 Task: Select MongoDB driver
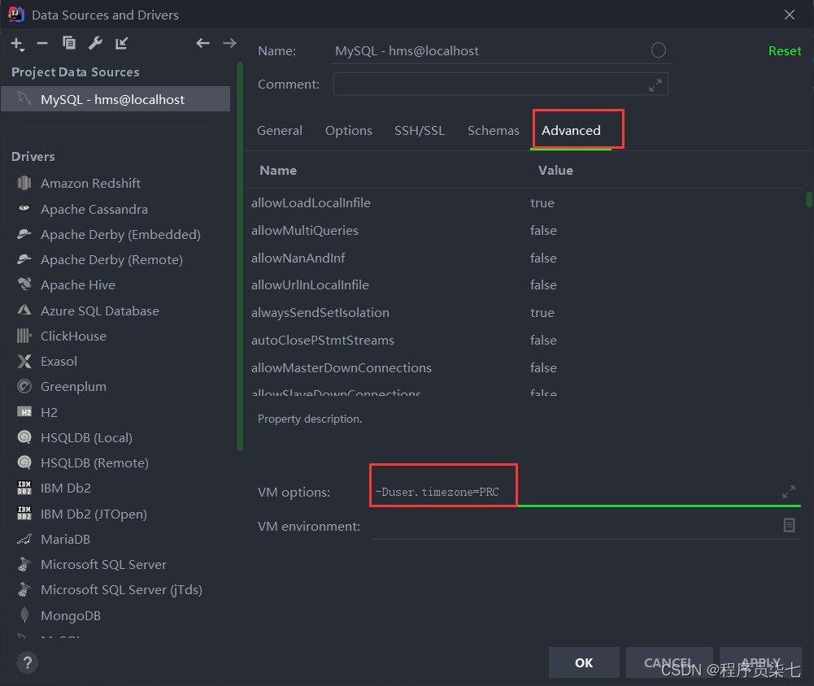(x=71, y=616)
